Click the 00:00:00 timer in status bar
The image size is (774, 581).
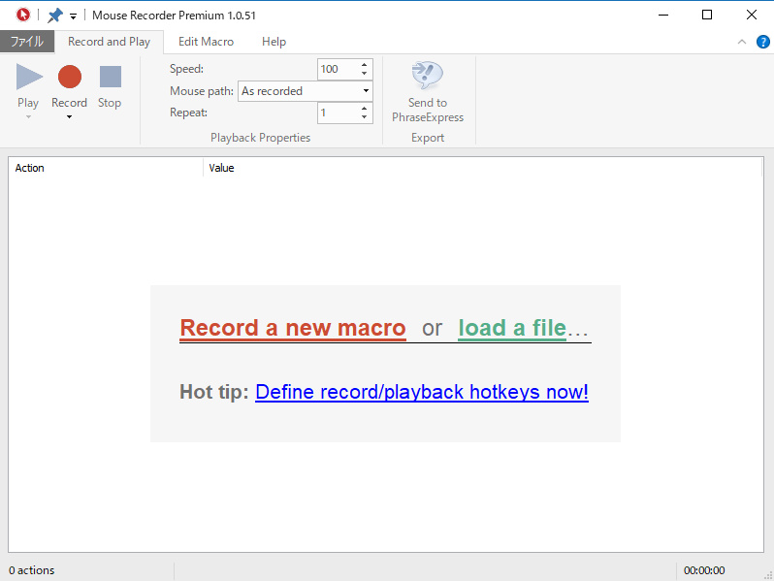pyautogui.click(x=704, y=570)
